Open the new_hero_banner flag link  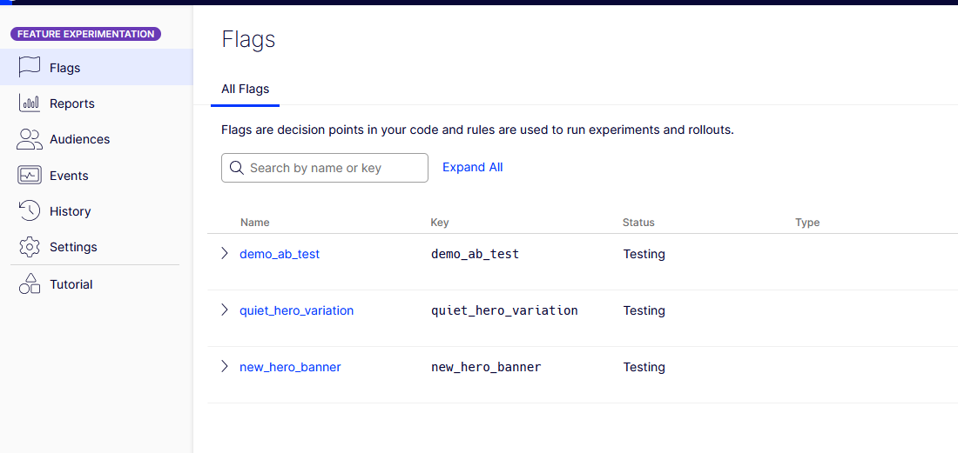coord(290,367)
